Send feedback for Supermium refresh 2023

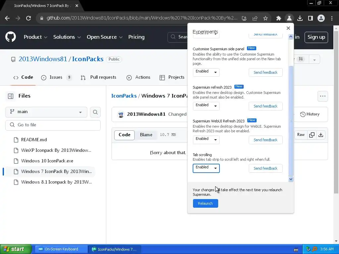pyautogui.click(x=266, y=106)
